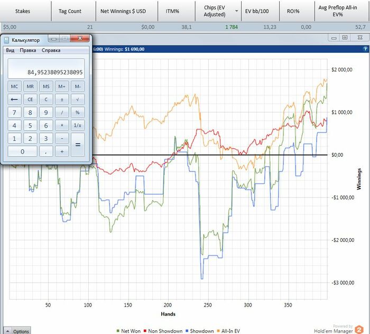Toggle the Showdown legend series
The height and width of the screenshot is (334, 370).
(200, 331)
